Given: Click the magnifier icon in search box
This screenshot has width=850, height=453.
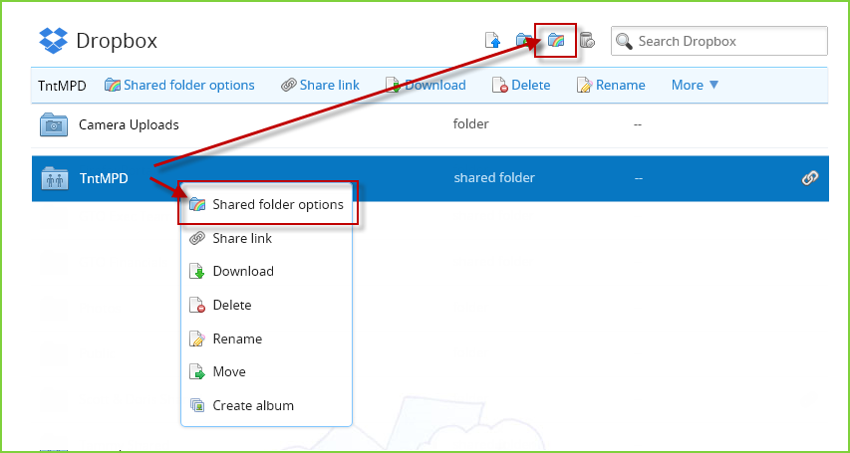Looking at the screenshot, I should click(625, 41).
